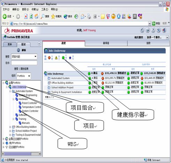This screenshot has width=171, height=163.
Task: Expand the 用户Portfolio tree node
Action: click(x=3, y=143)
